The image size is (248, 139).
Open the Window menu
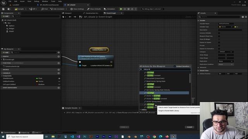pyautogui.click(x=45, y=1)
